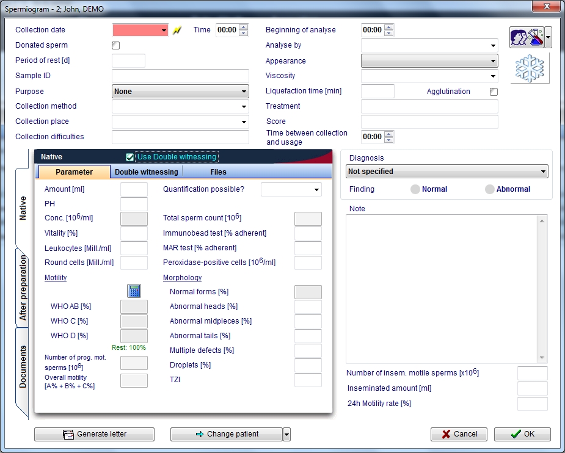Uncheck Use Double witnessing
This screenshot has width=565, height=453.
click(129, 157)
